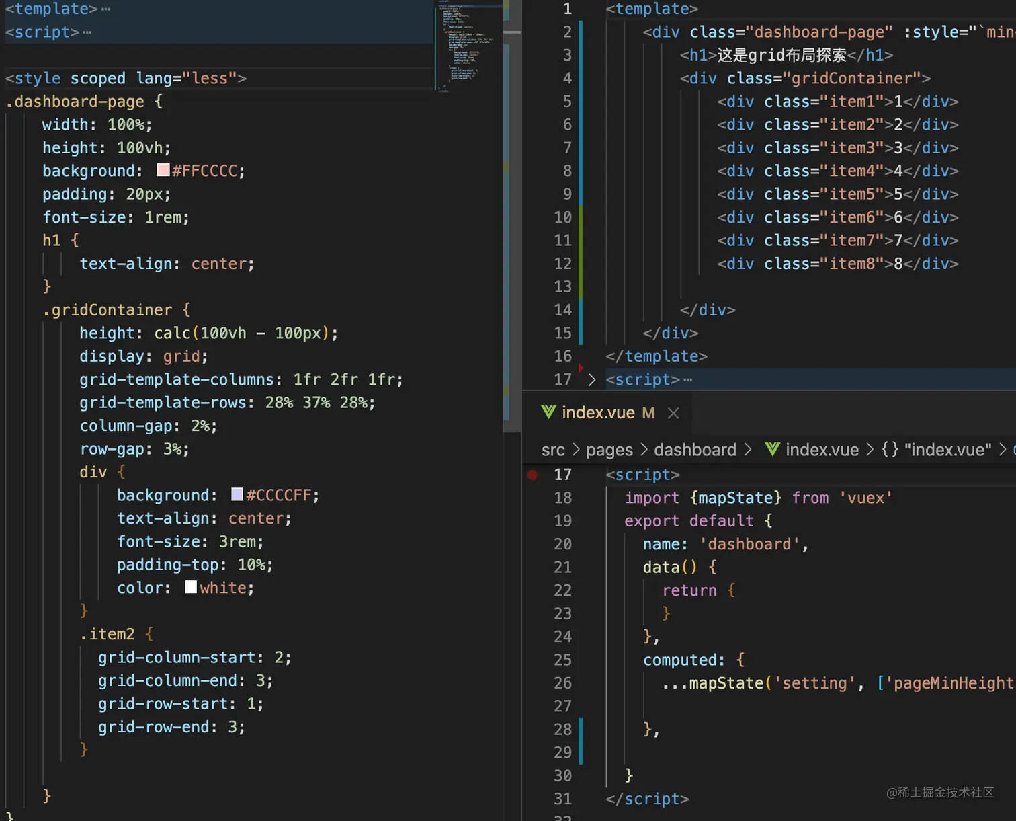The width and height of the screenshot is (1016, 821).
Task: Click the left editor's vertical scrollbar slider
Action: click(x=512, y=215)
